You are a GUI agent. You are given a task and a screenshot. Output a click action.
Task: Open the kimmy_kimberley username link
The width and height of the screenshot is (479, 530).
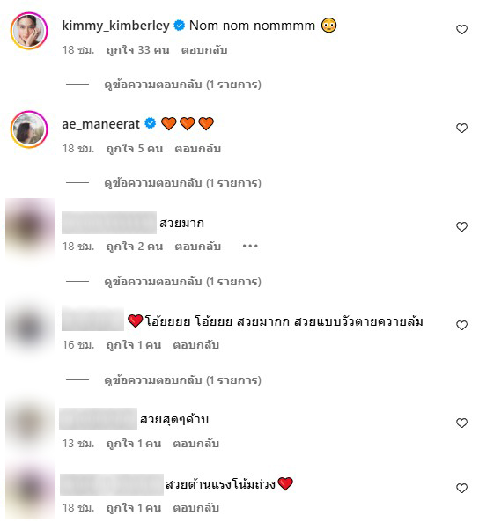[115, 26]
